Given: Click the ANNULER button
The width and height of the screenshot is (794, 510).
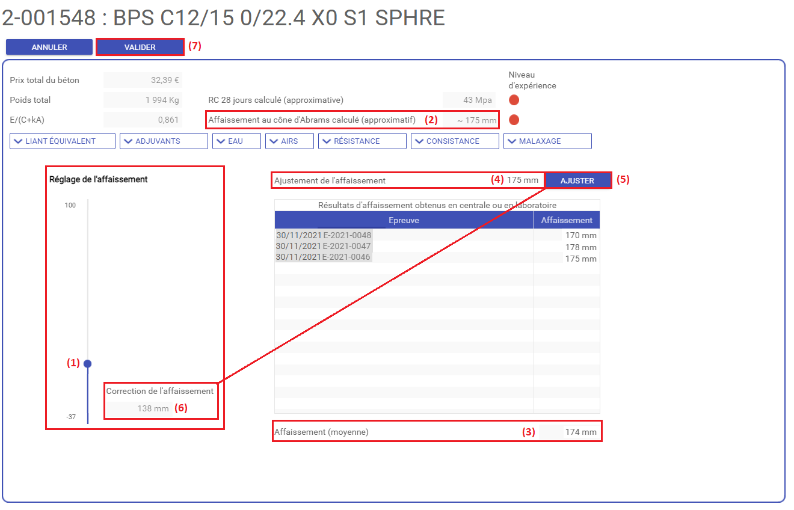Looking at the screenshot, I should [49, 47].
